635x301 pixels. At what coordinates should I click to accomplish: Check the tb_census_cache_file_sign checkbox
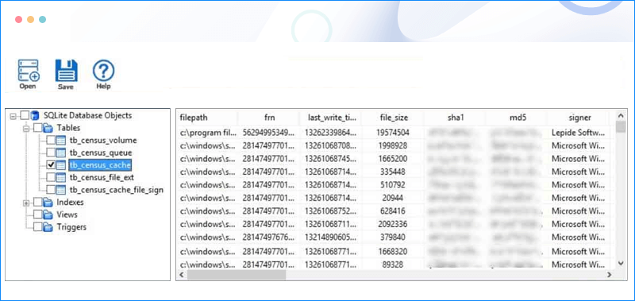click(x=51, y=190)
